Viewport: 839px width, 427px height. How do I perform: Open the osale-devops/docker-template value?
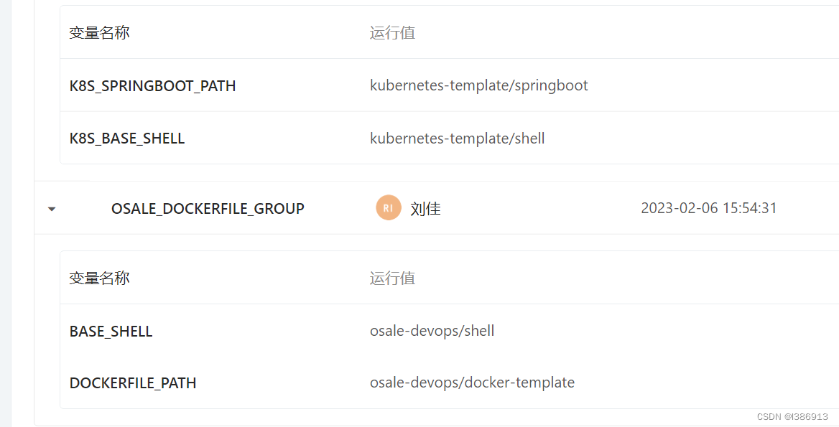pyautogui.click(x=473, y=382)
